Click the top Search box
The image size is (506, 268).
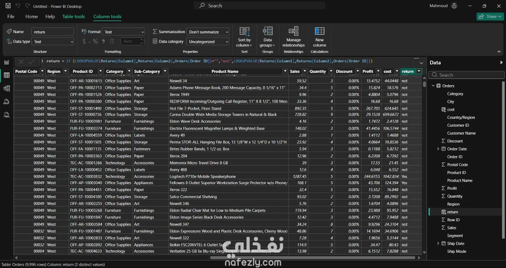259,6
